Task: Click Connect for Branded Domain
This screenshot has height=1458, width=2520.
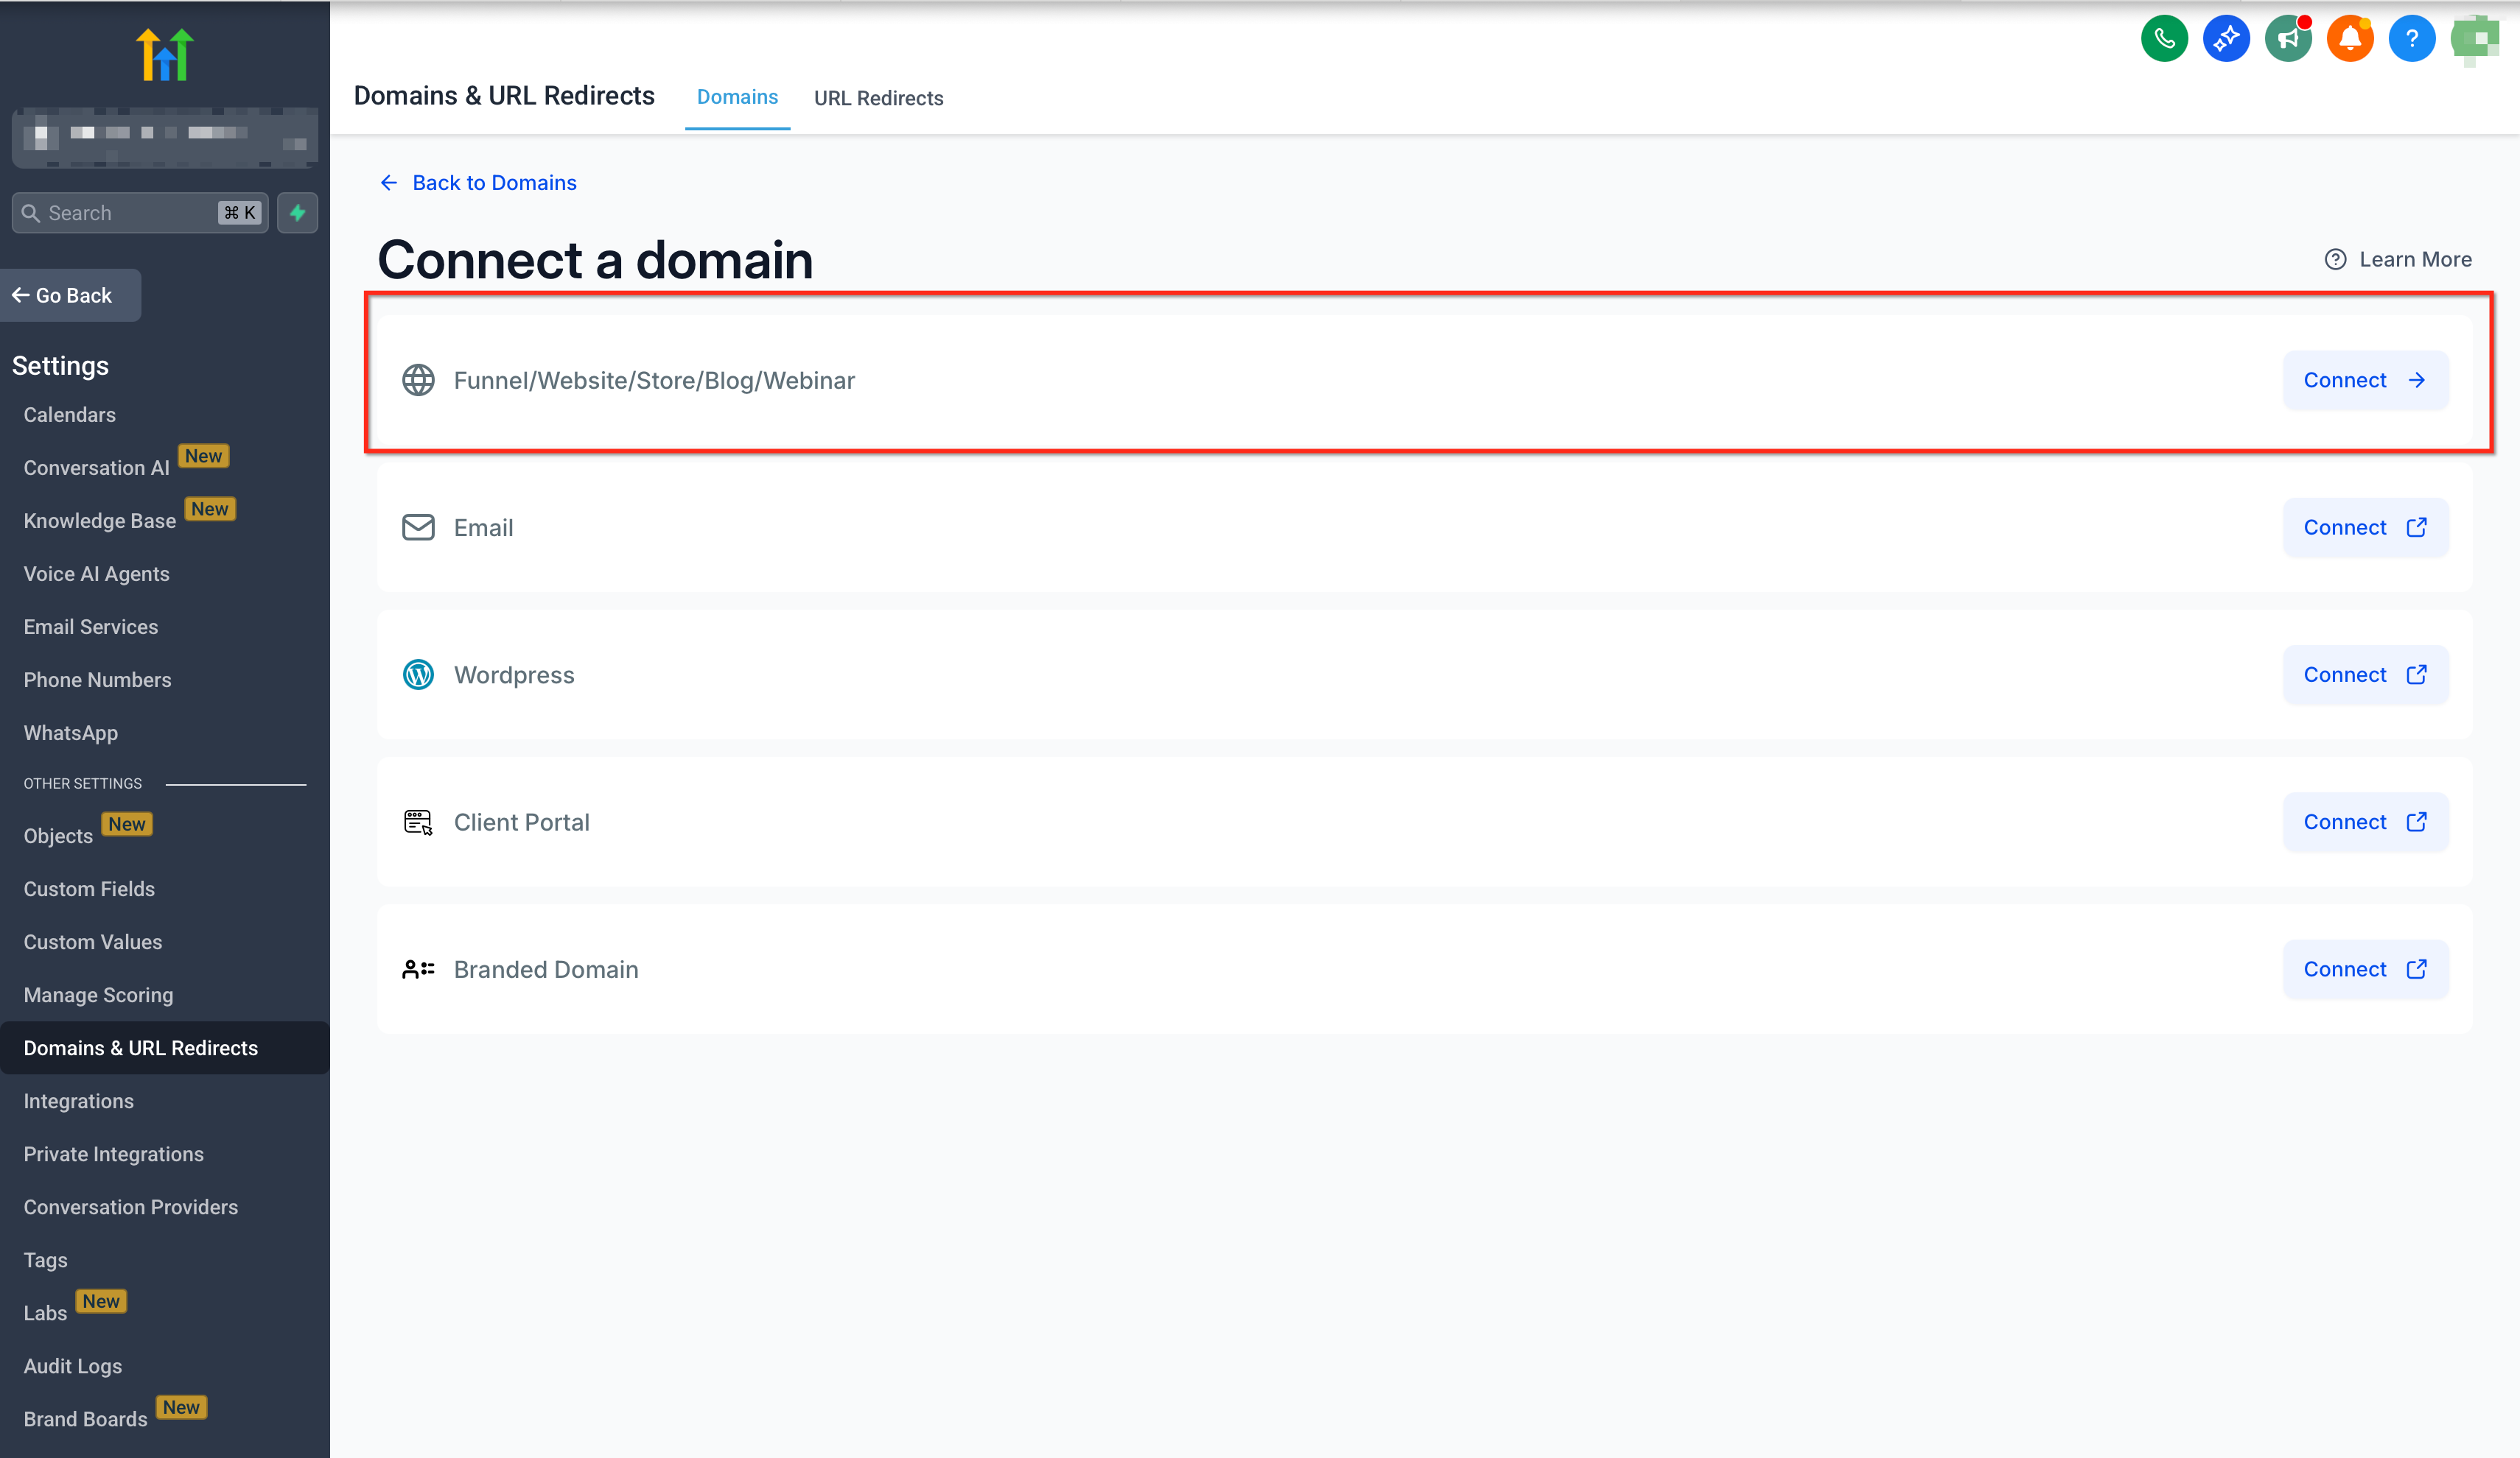Action: point(2364,969)
